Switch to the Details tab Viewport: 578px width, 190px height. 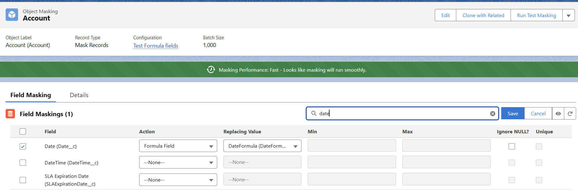pyautogui.click(x=79, y=95)
